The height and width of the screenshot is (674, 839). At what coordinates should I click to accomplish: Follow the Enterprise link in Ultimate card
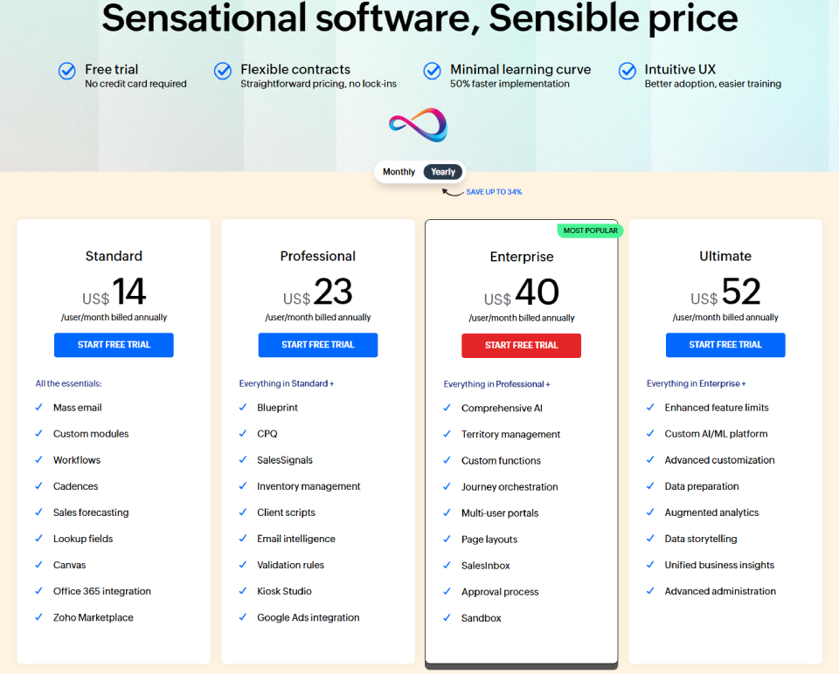[x=718, y=383]
